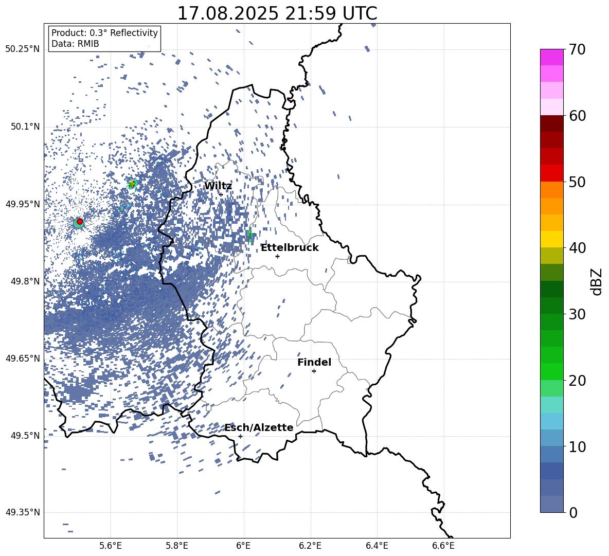Pick the magenta top colorbar swatch

551,57
